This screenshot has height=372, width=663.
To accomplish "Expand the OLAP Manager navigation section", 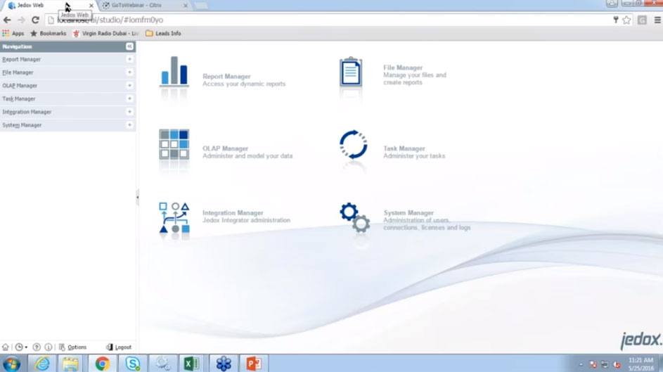I will (129, 86).
